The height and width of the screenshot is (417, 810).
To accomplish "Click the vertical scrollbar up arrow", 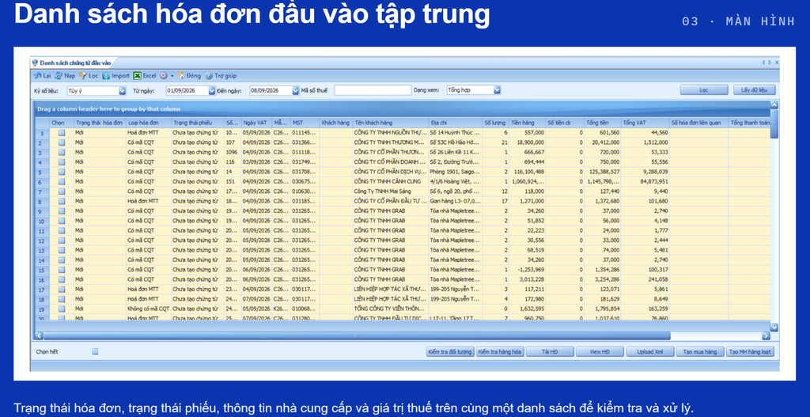I will [x=774, y=104].
